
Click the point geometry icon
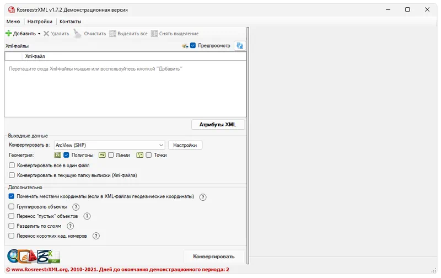(x=140, y=155)
